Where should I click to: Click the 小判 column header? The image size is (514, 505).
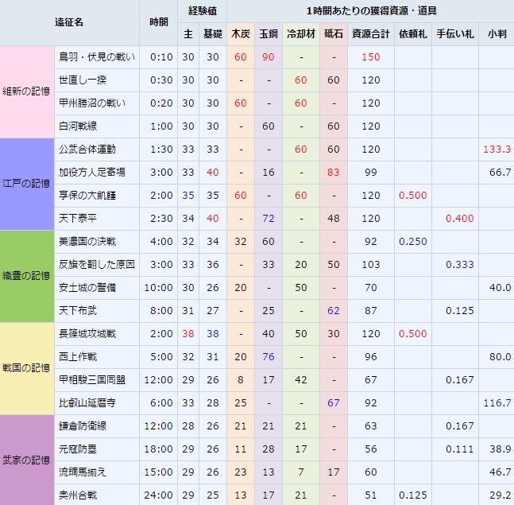[x=497, y=33]
